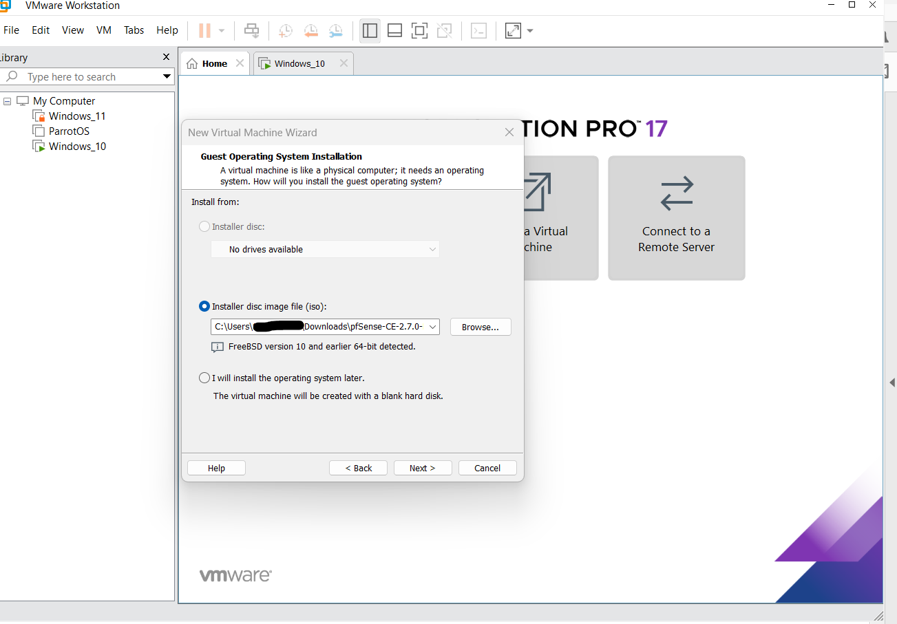The width and height of the screenshot is (897, 624).
Task: Select I will install the operating system later
Action: (204, 378)
